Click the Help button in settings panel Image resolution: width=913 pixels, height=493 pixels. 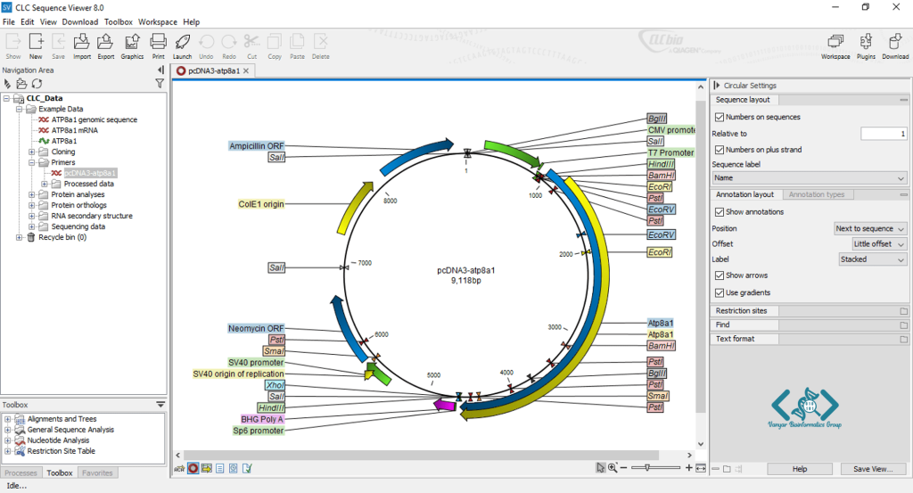[x=800, y=469]
